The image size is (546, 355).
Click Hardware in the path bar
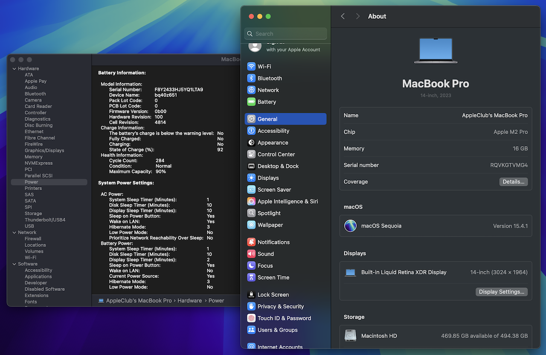(190, 301)
